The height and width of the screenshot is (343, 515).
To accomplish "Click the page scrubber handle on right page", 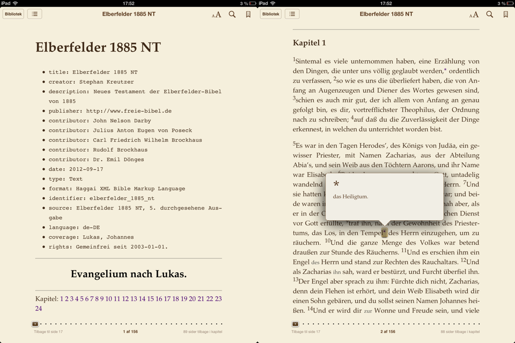I will 295,324.
